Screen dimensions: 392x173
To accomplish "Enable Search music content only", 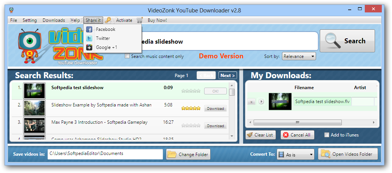I will (127, 56).
